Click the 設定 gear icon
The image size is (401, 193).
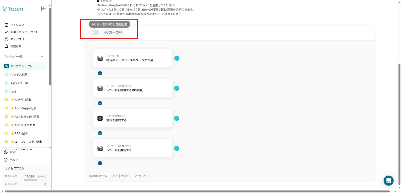tap(6, 152)
